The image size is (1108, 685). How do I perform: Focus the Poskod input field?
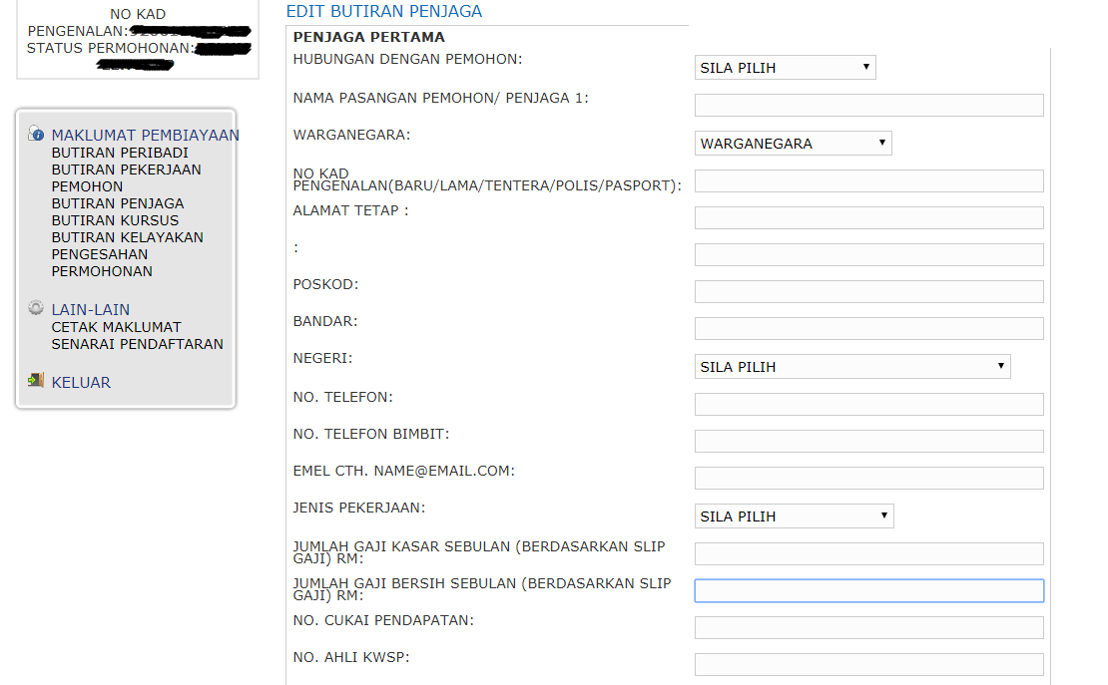(869, 291)
